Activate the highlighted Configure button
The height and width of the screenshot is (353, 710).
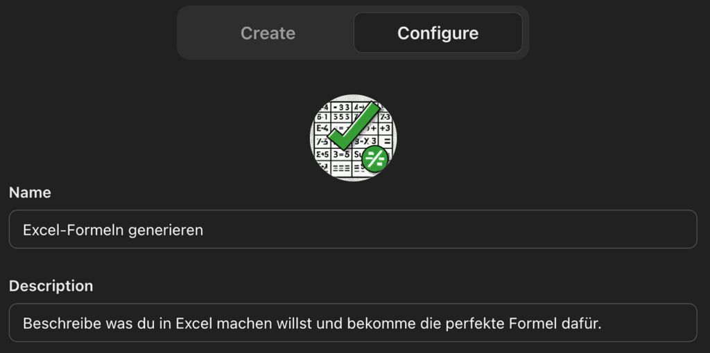tap(438, 33)
